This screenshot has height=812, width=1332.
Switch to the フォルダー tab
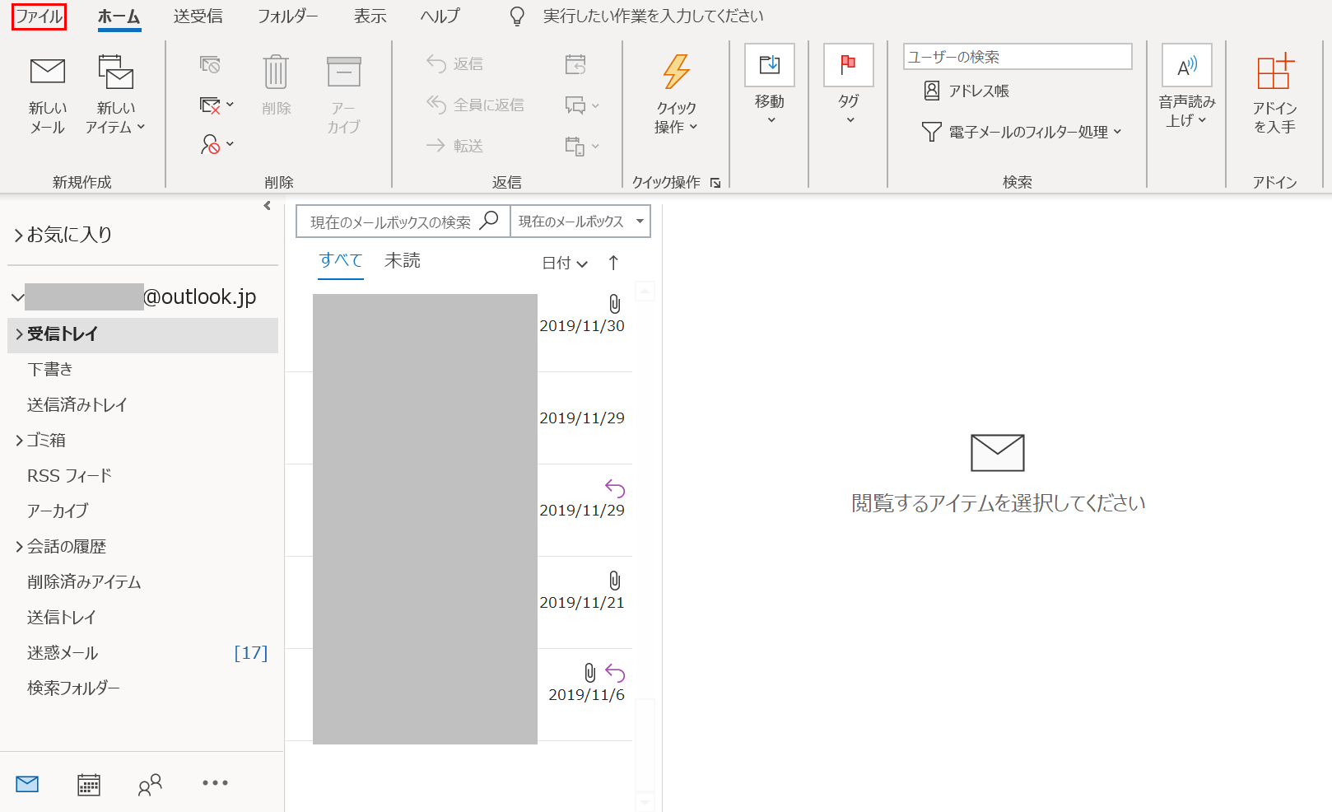pos(287,16)
